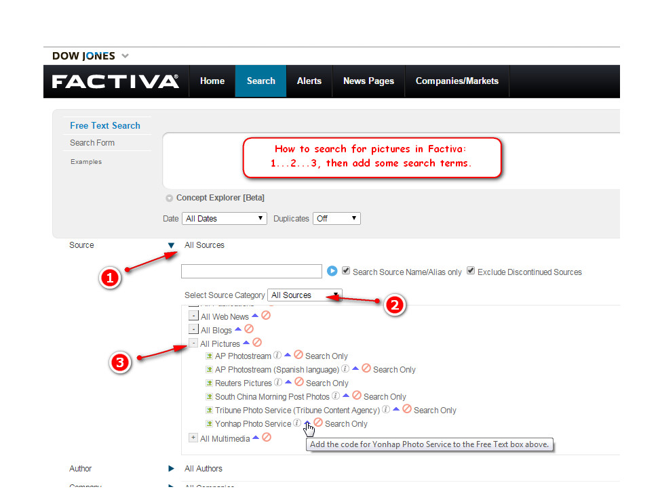Add All Web News code (blue triangle)
This screenshot has width=658, height=504.
pyautogui.click(x=255, y=316)
